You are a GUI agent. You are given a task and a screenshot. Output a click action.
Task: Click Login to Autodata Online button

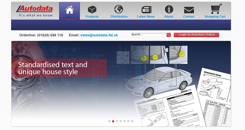(196, 35)
